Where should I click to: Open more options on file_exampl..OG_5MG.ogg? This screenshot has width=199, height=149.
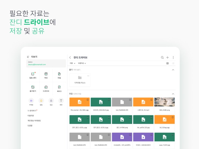[x=88, y=100]
